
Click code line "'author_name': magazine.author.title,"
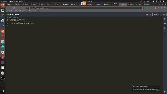coord(23,23)
